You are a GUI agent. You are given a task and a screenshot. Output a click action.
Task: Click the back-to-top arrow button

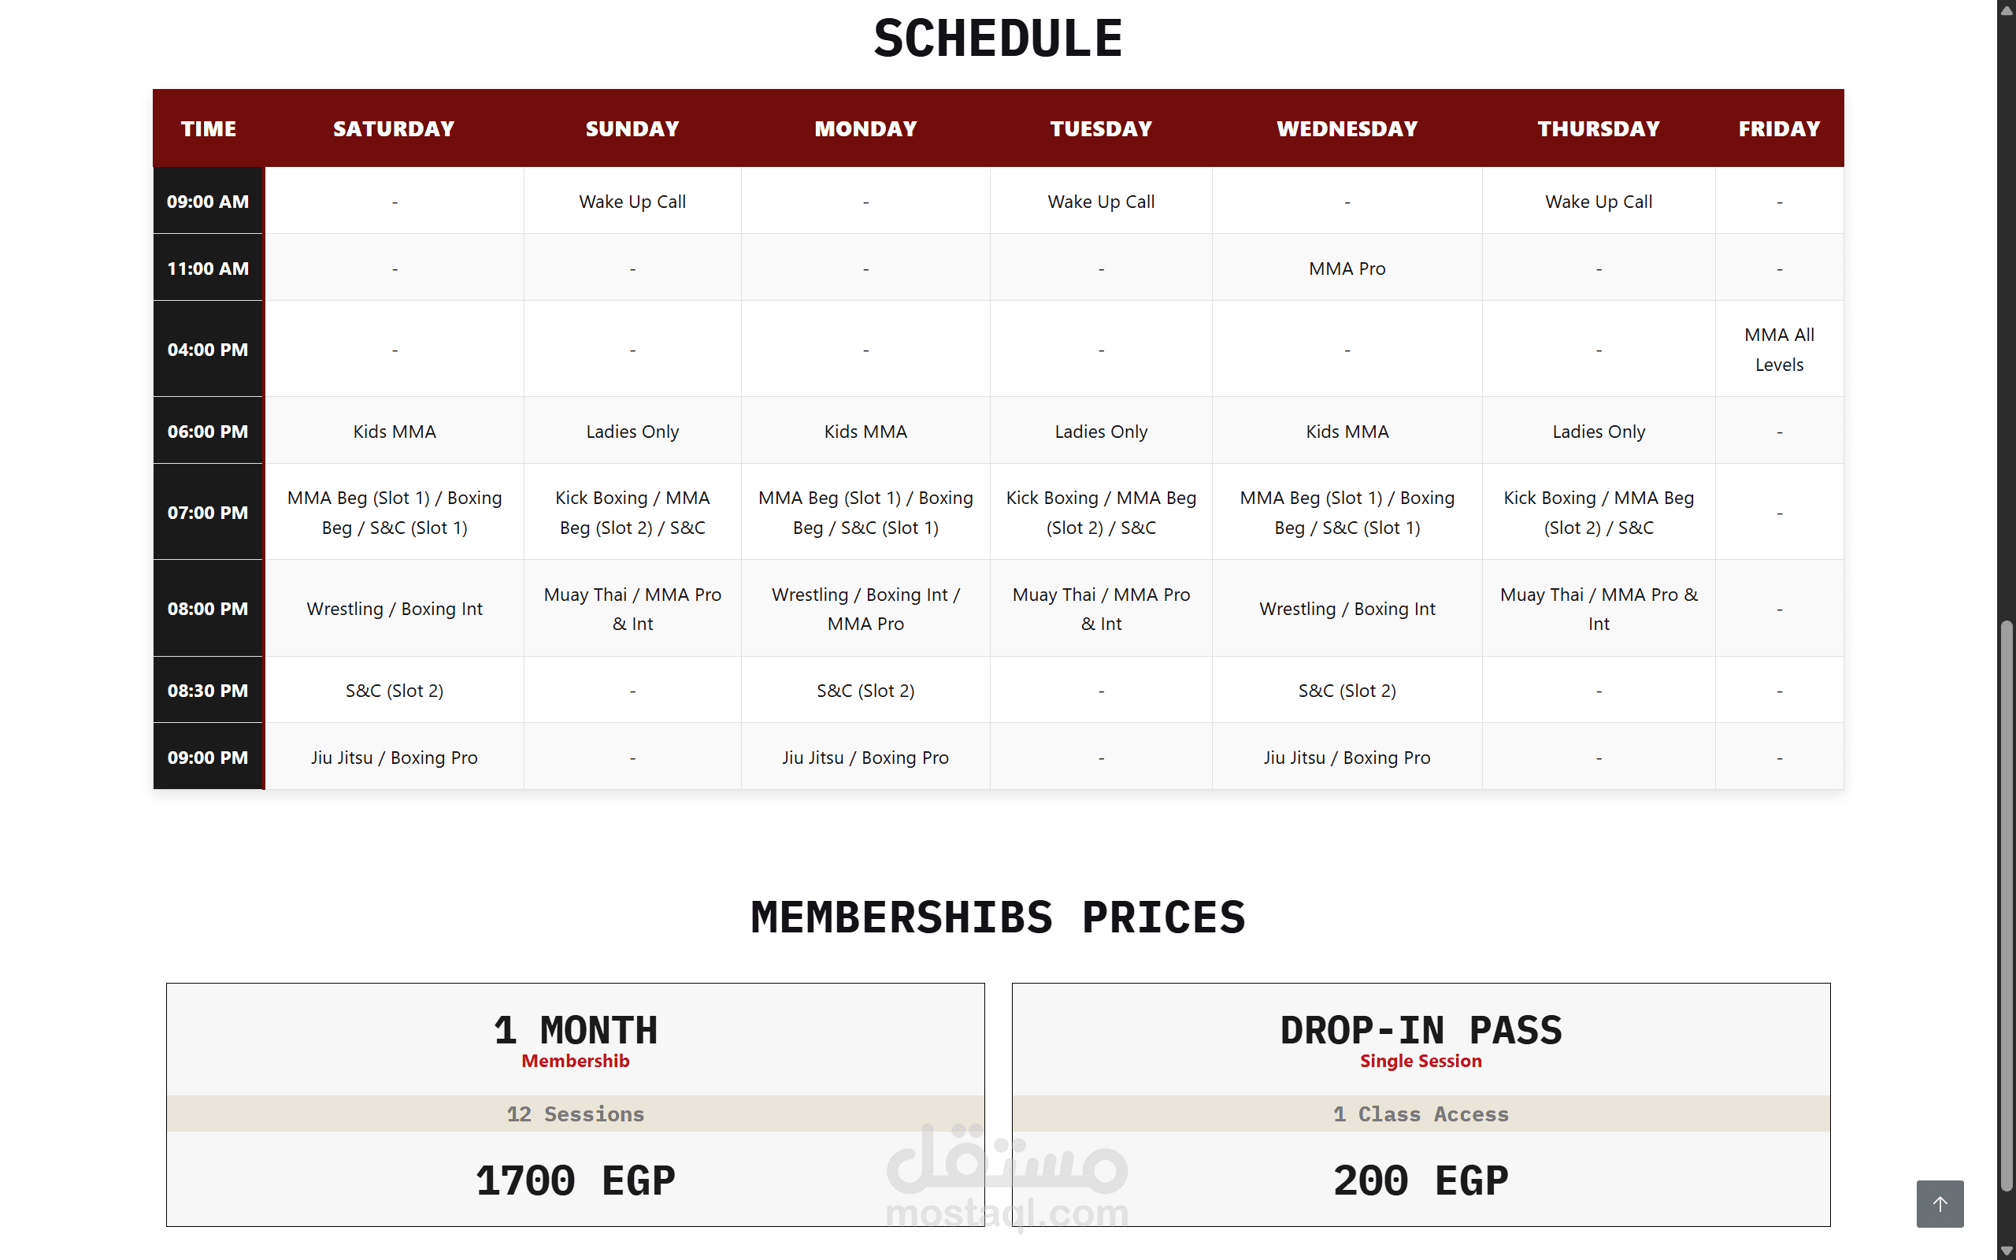coord(1940,1203)
